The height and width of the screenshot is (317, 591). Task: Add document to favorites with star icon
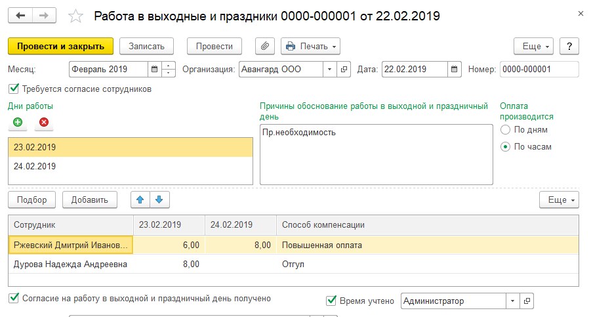point(76,15)
